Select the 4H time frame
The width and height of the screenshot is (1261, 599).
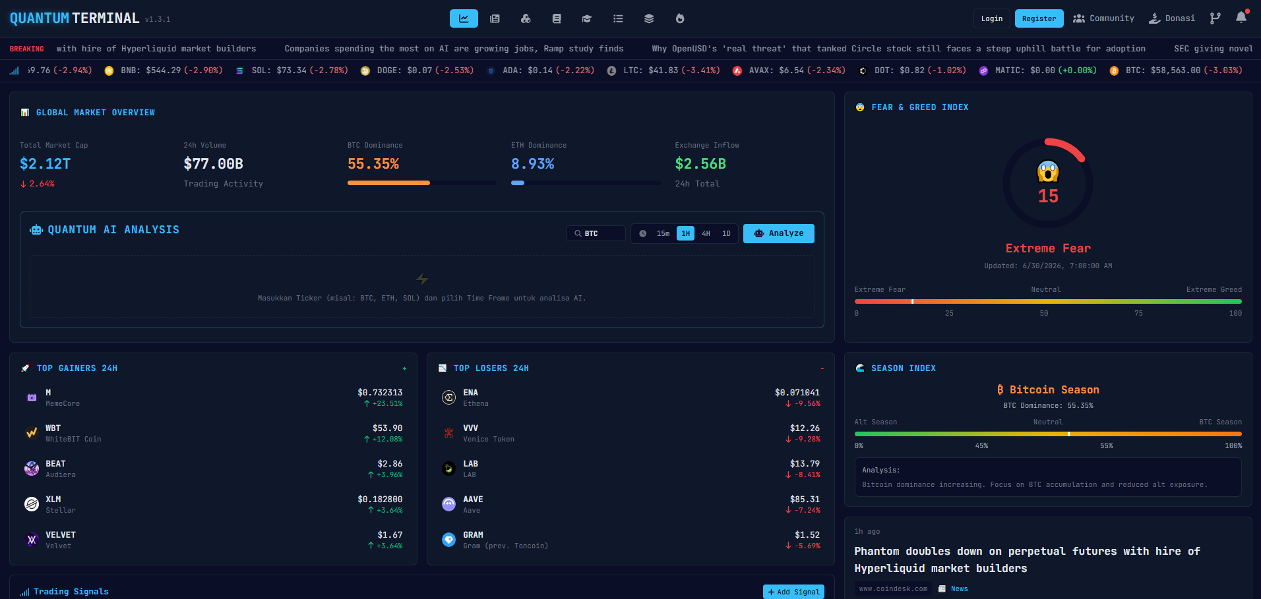coord(706,233)
